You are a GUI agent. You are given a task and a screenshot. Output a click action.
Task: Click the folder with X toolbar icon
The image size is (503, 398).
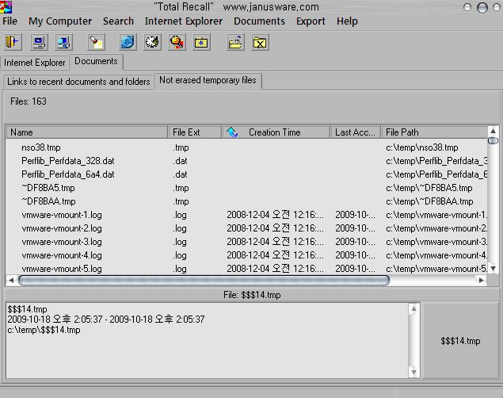(x=260, y=42)
